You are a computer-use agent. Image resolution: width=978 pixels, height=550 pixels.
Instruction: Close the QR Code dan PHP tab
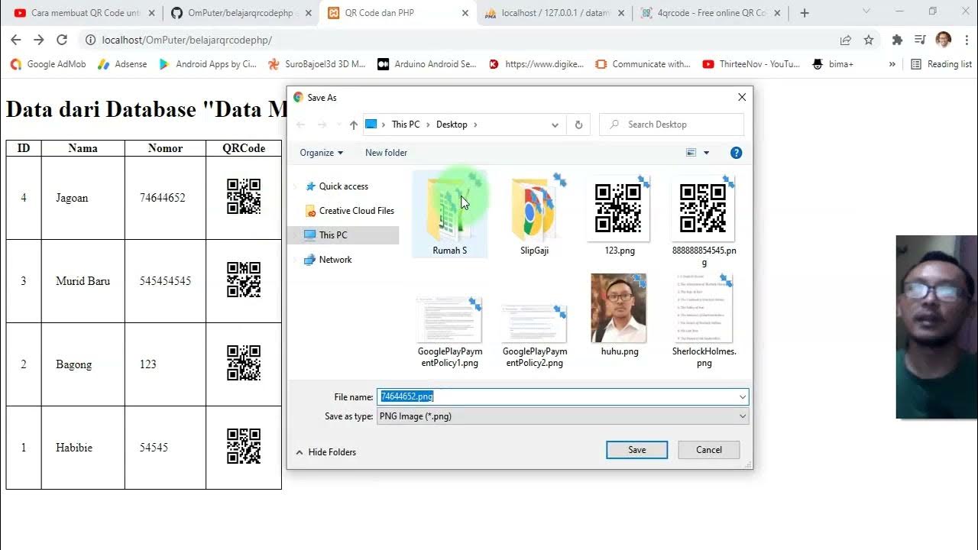465,13
